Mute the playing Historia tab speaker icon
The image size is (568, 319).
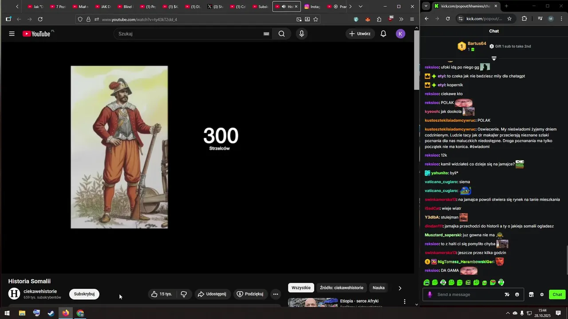(x=284, y=7)
